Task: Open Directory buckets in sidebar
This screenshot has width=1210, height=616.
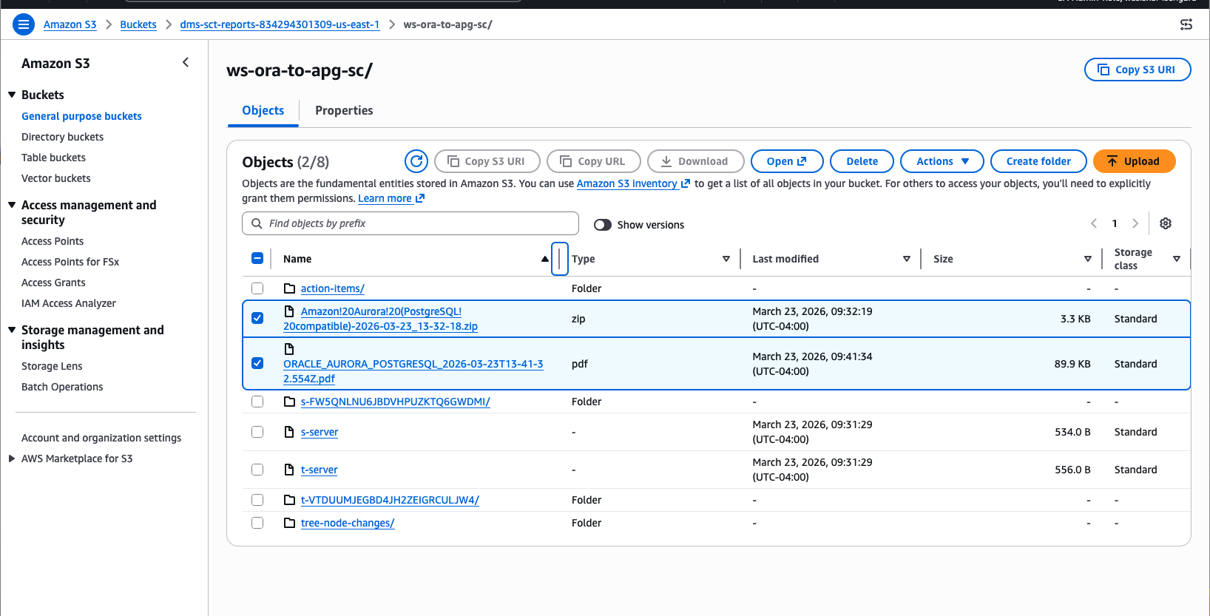Action: (62, 137)
